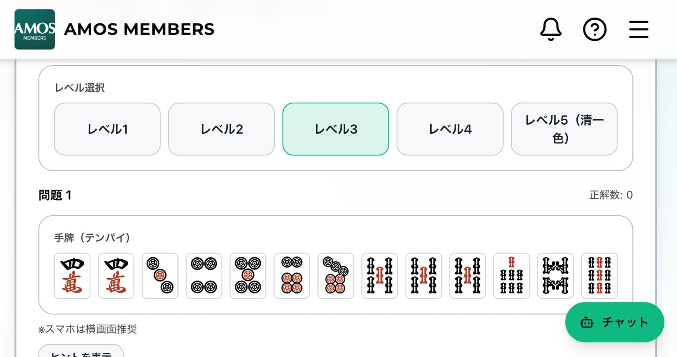Image resolution: width=677 pixels, height=357 pixels.
Task: Open the hamburger menu
Action: pos(638,29)
